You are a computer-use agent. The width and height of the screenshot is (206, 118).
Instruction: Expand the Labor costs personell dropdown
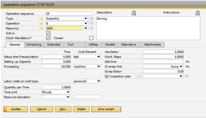99,81
